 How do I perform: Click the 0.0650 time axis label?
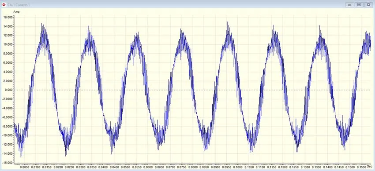[x=160, y=167]
